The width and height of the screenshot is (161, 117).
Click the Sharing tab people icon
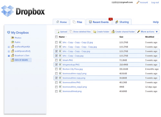pyautogui.click(x=117, y=22)
